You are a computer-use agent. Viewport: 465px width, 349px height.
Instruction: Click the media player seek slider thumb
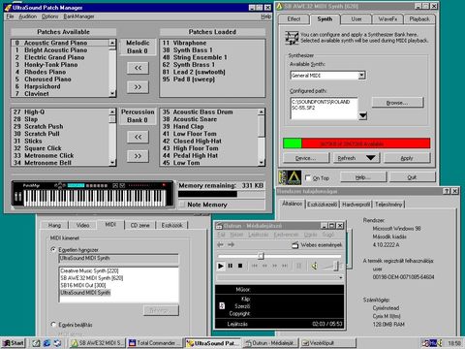tap(261, 256)
